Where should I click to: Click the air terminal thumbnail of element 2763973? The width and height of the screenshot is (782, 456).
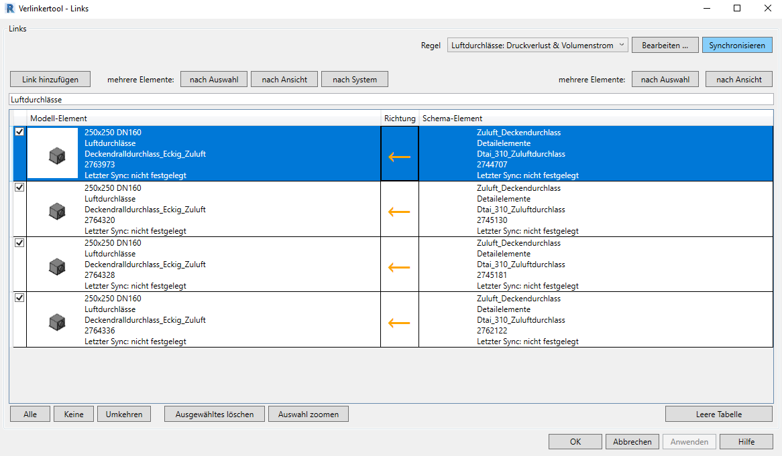coord(56,157)
